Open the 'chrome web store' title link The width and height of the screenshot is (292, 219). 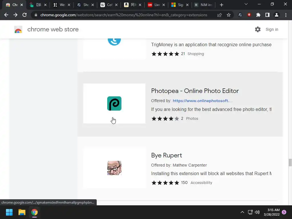[x=53, y=29]
